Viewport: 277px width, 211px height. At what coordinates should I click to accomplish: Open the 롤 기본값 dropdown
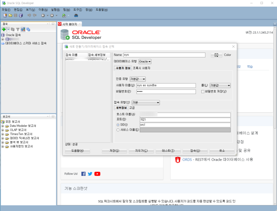click(220, 85)
